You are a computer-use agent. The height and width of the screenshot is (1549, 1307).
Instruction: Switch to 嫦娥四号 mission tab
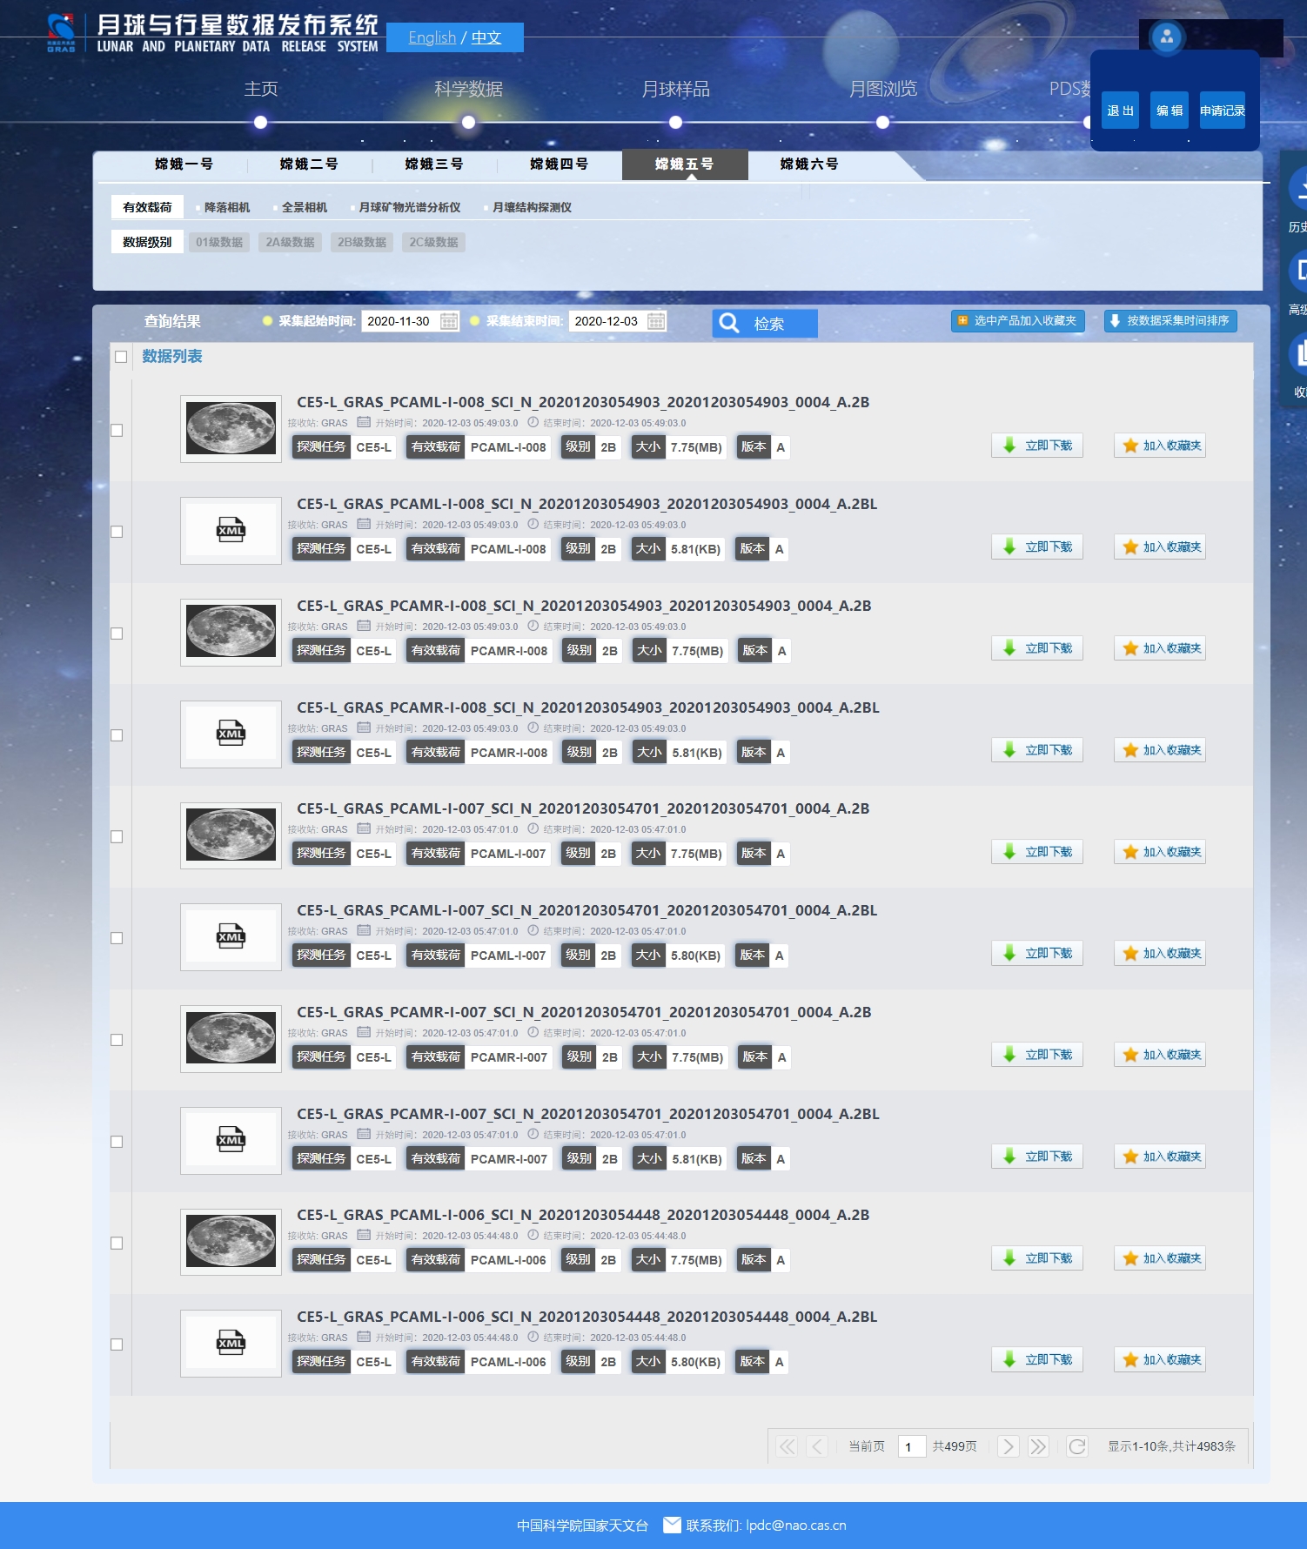[x=559, y=164]
